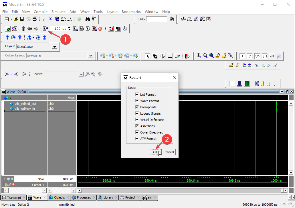Open the Search field dropdown arrow

tap(81, 74)
